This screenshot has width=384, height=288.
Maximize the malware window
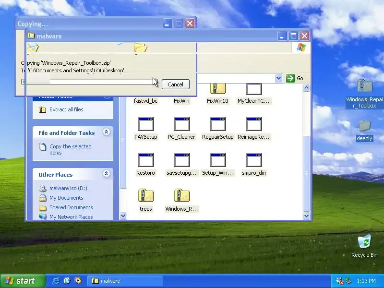(293, 36)
